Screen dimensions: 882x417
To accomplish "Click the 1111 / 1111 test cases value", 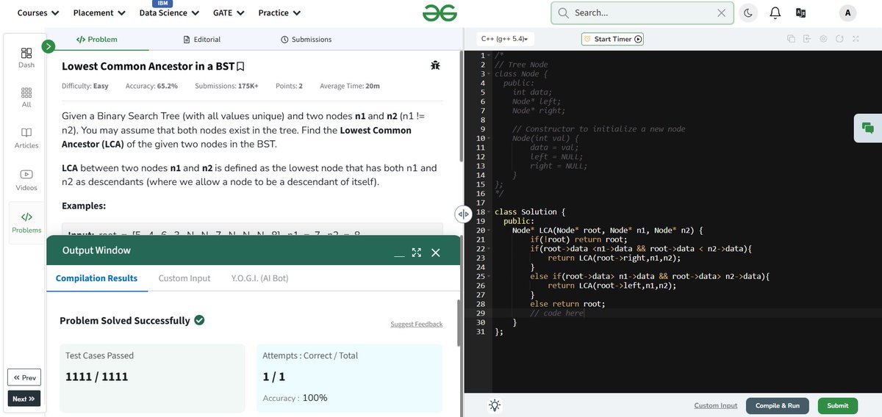I will (97, 377).
